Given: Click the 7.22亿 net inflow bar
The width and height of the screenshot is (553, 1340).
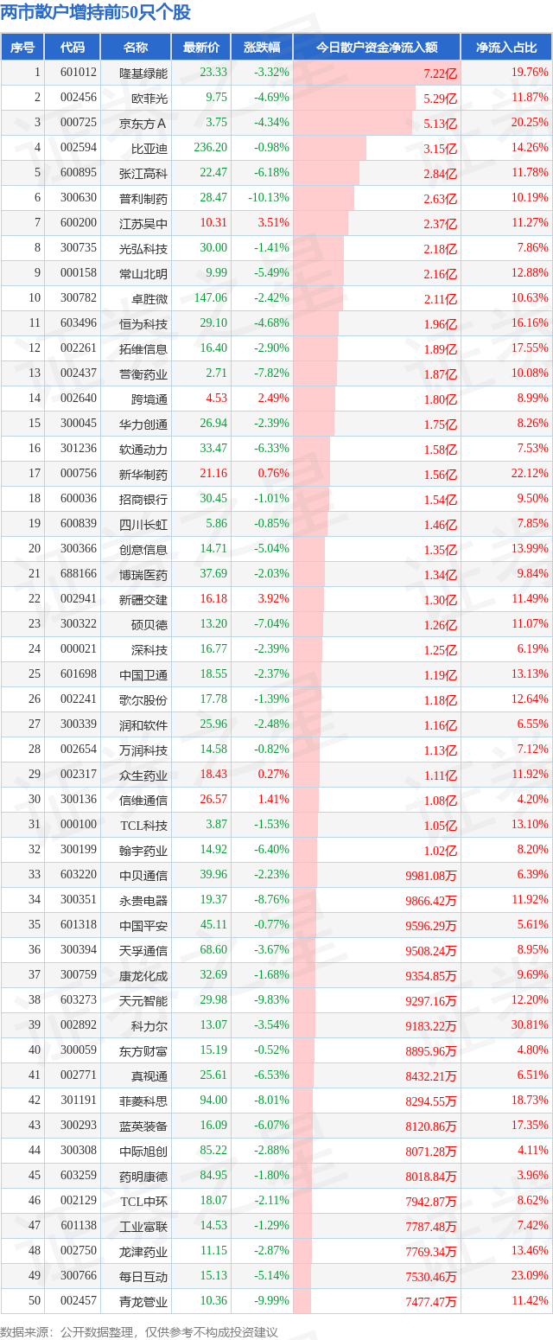Looking at the screenshot, I should [x=376, y=73].
